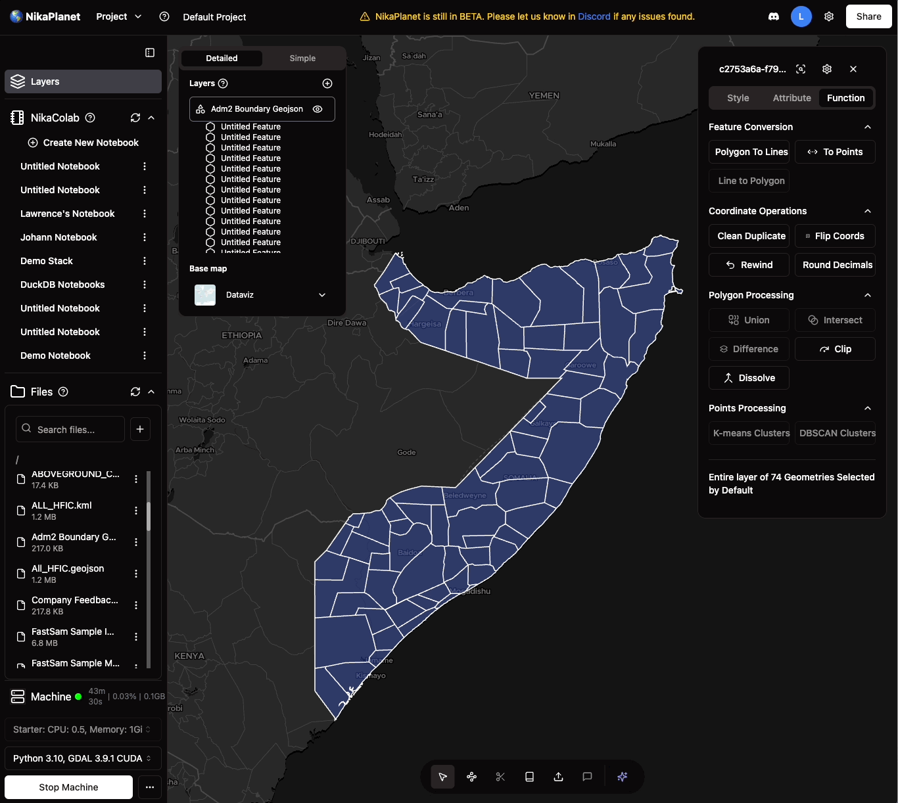The height and width of the screenshot is (803, 898).
Task: Click the upload export tool
Action: (558, 777)
